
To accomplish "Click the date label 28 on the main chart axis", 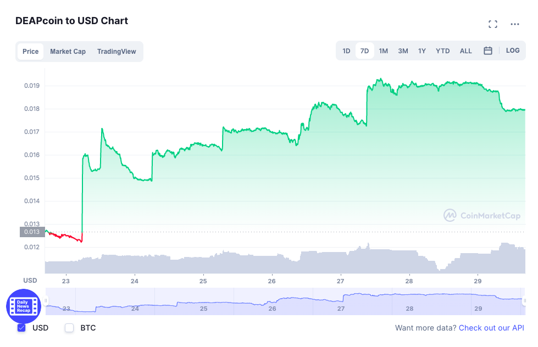I will [409, 281].
